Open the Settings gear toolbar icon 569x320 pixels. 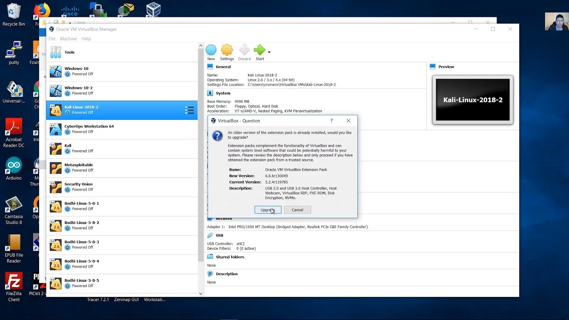[227, 50]
